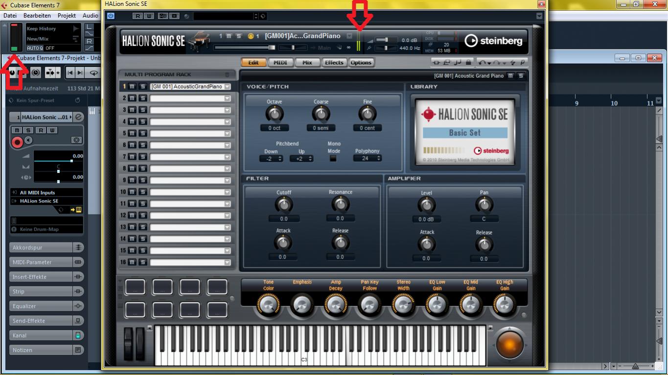Click the amplifier Level knob
The height and width of the screenshot is (375, 668).
426,205
